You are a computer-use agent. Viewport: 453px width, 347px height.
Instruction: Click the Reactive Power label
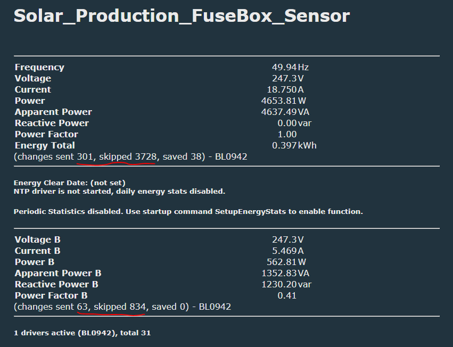(52, 123)
